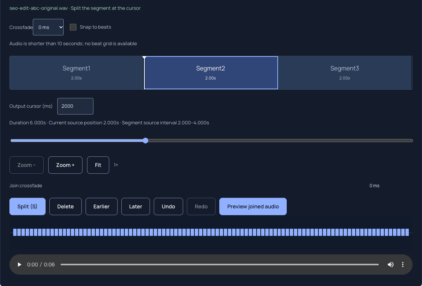The width and height of the screenshot is (422, 286).
Task: Play the audio in the player
Action: pos(19,265)
